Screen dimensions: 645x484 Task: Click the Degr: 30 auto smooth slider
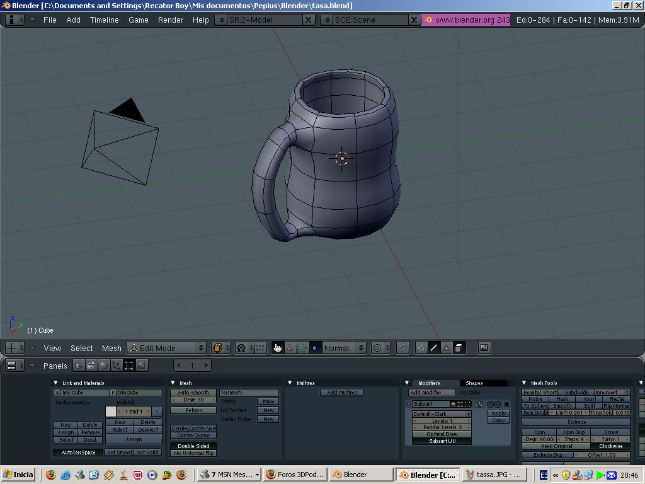pyautogui.click(x=193, y=400)
